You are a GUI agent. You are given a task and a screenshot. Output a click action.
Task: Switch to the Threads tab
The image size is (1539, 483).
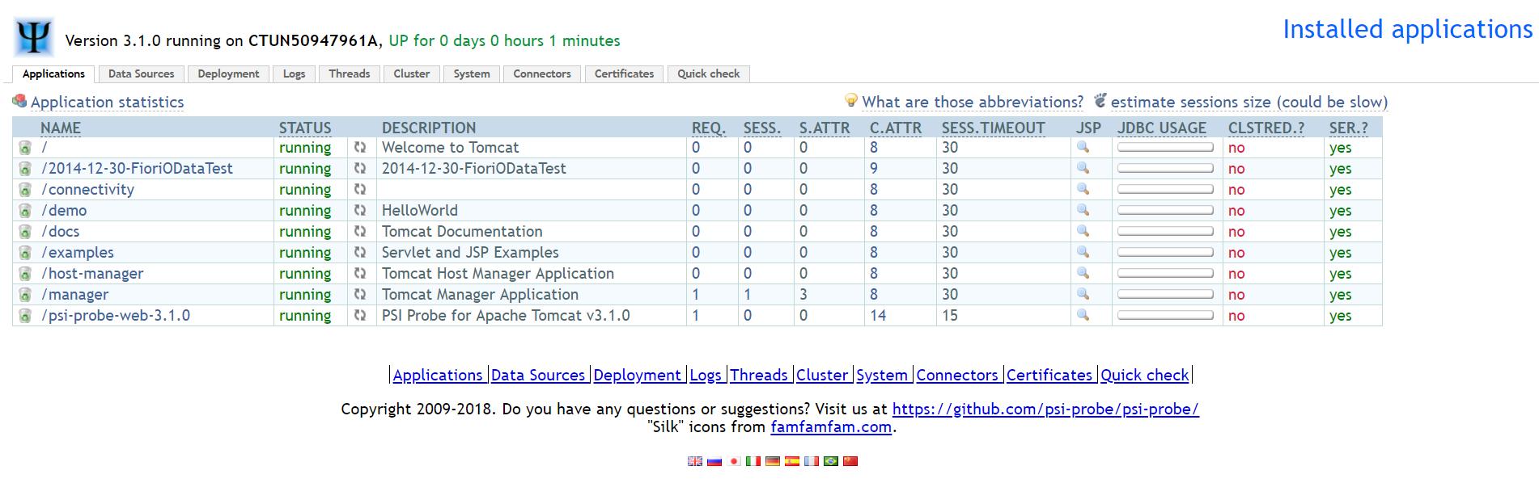coord(350,73)
